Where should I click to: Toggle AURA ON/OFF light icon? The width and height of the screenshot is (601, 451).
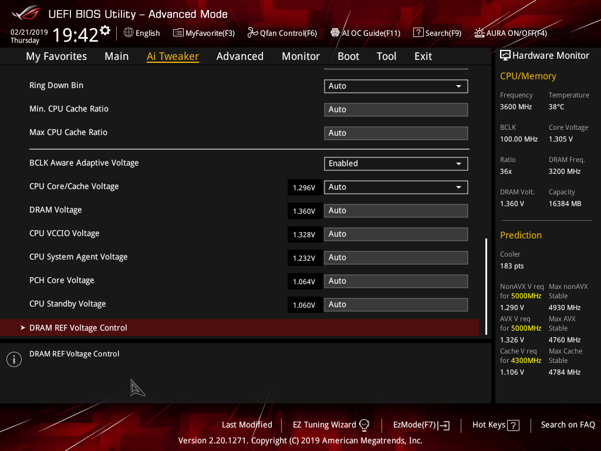click(x=479, y=33)
